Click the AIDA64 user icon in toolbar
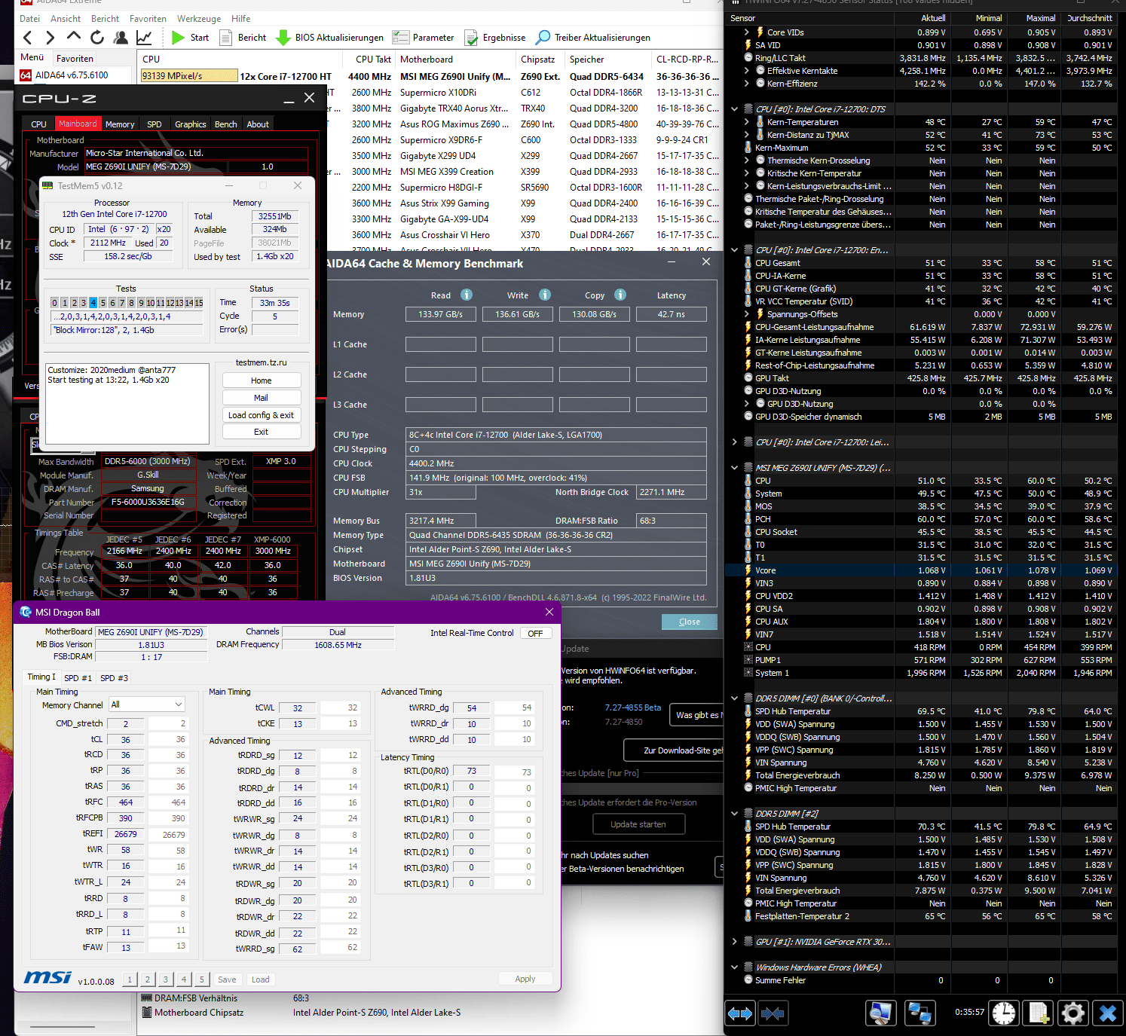 click(121, 37)
